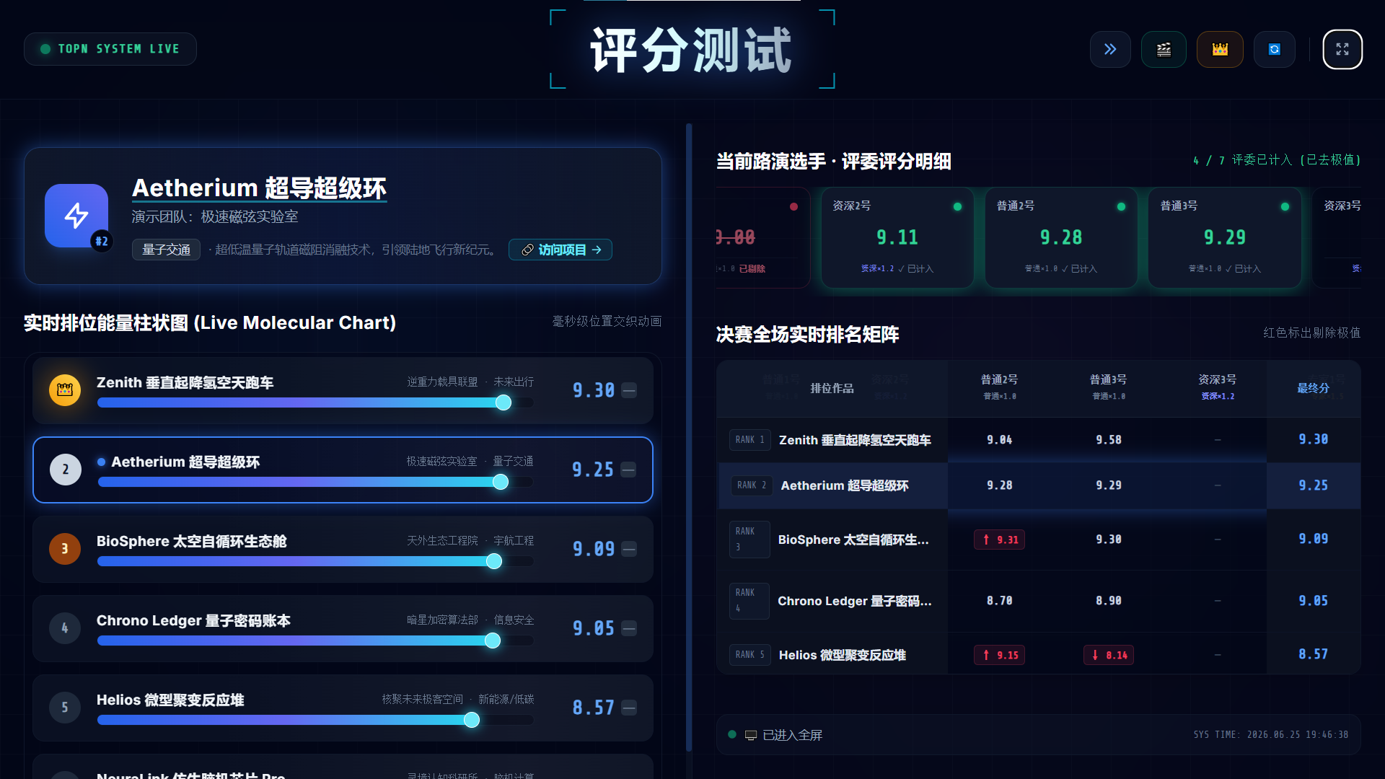Collapse the Aetherium row minus button
1385x779 pixels.
[x=628, y=470]
